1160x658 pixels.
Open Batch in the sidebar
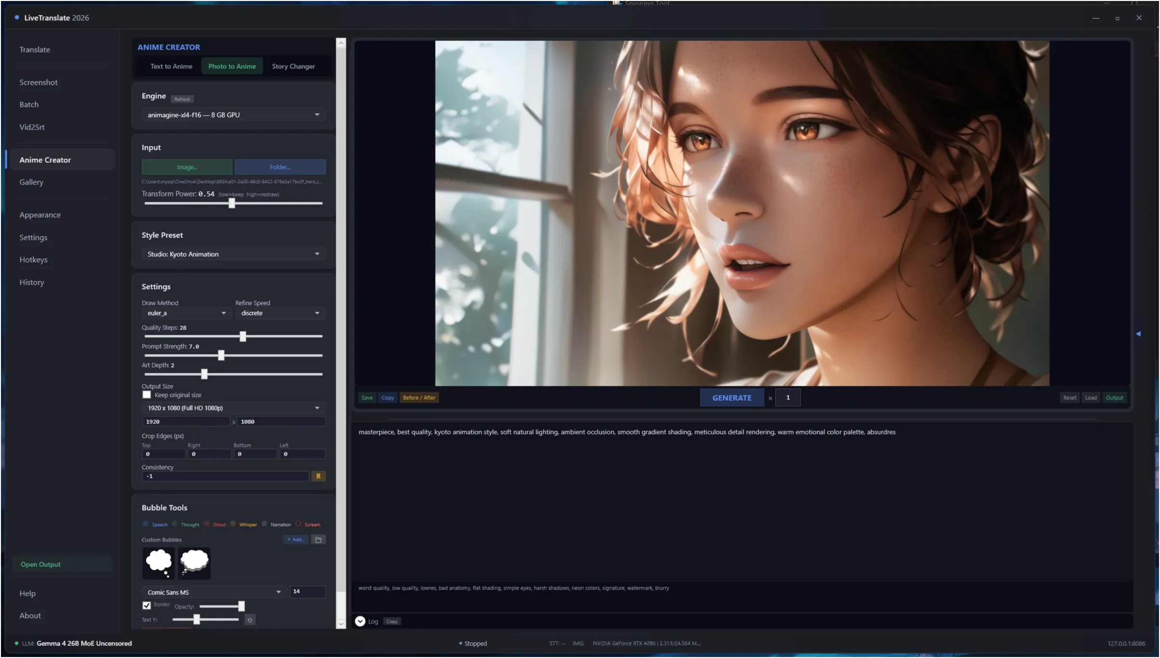[29, 105]
